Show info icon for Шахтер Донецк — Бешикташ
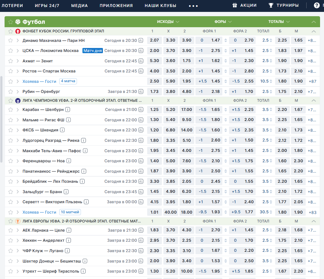 pyautogui.click(x=85, y=261)
